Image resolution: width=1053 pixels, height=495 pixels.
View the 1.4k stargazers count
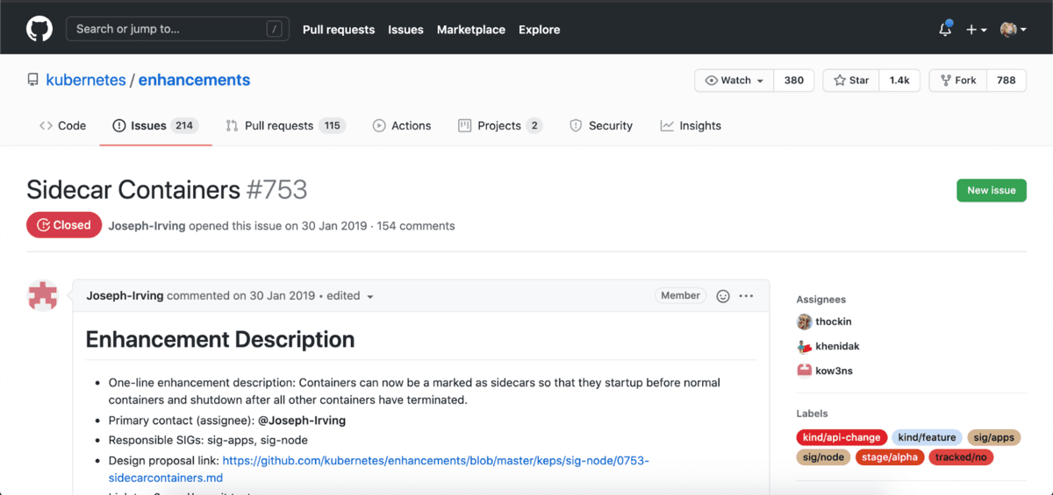(899, 80)
